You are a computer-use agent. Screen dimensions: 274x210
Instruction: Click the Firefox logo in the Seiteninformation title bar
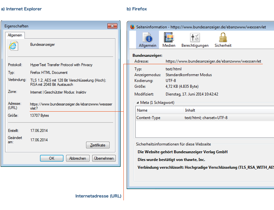pos(132,27)
